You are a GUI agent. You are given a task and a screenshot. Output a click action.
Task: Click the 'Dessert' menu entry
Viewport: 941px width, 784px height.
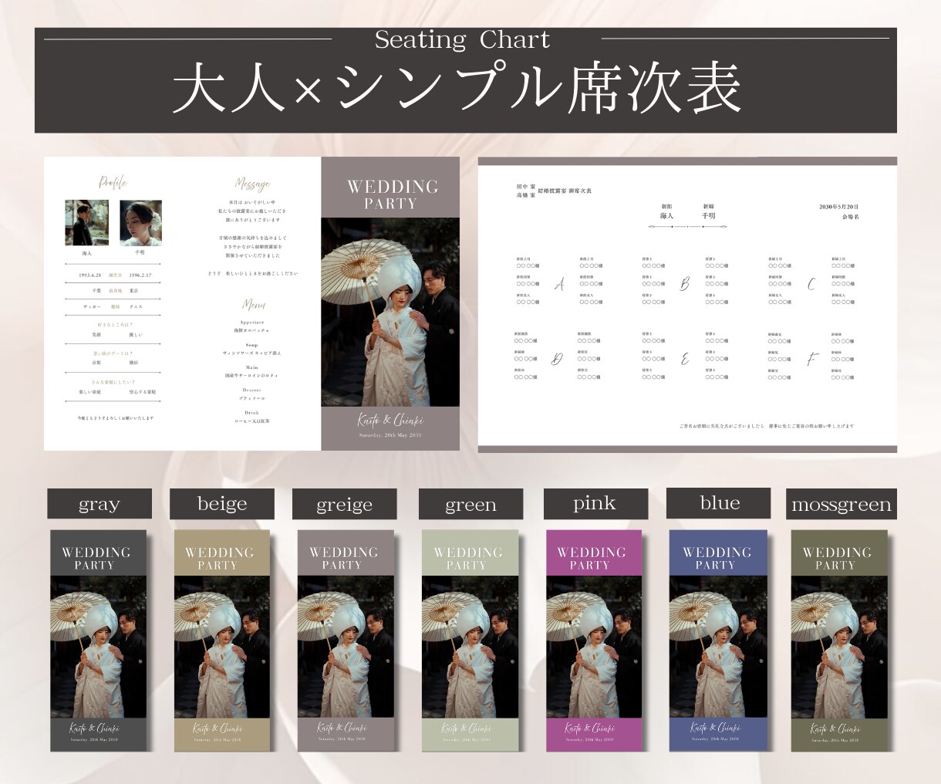point(253,390)
